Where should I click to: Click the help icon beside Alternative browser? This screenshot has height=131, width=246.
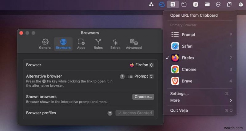point(122,76)
